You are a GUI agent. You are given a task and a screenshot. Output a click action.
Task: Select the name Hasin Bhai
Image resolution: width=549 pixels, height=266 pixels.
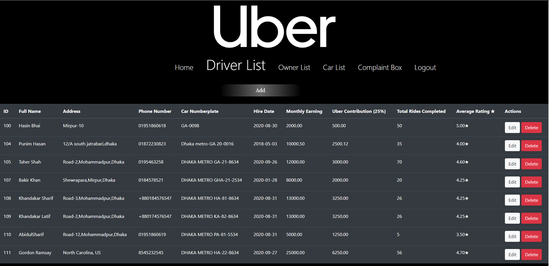(x=29, y=126)
